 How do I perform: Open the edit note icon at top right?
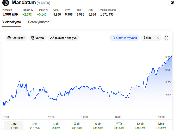tap(172, 3)
